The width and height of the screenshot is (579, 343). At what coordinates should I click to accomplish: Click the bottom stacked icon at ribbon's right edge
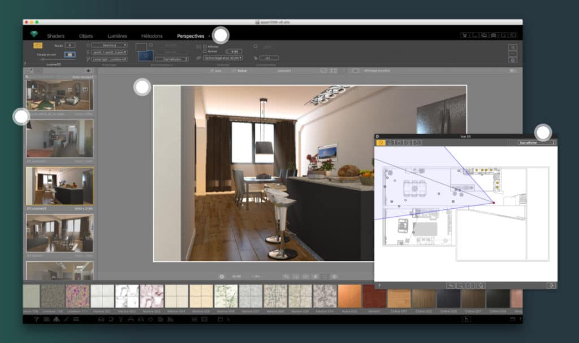(x=513, y=60)
